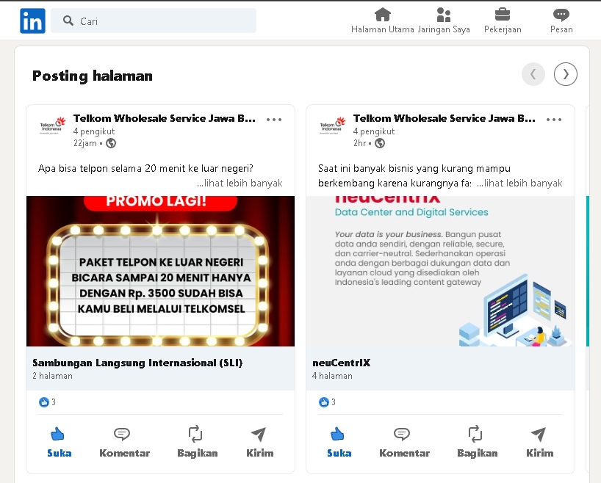This screenshot has width=601, height=483.
Task: Click '4 halaman' page count text
Action: click(332, 376)
